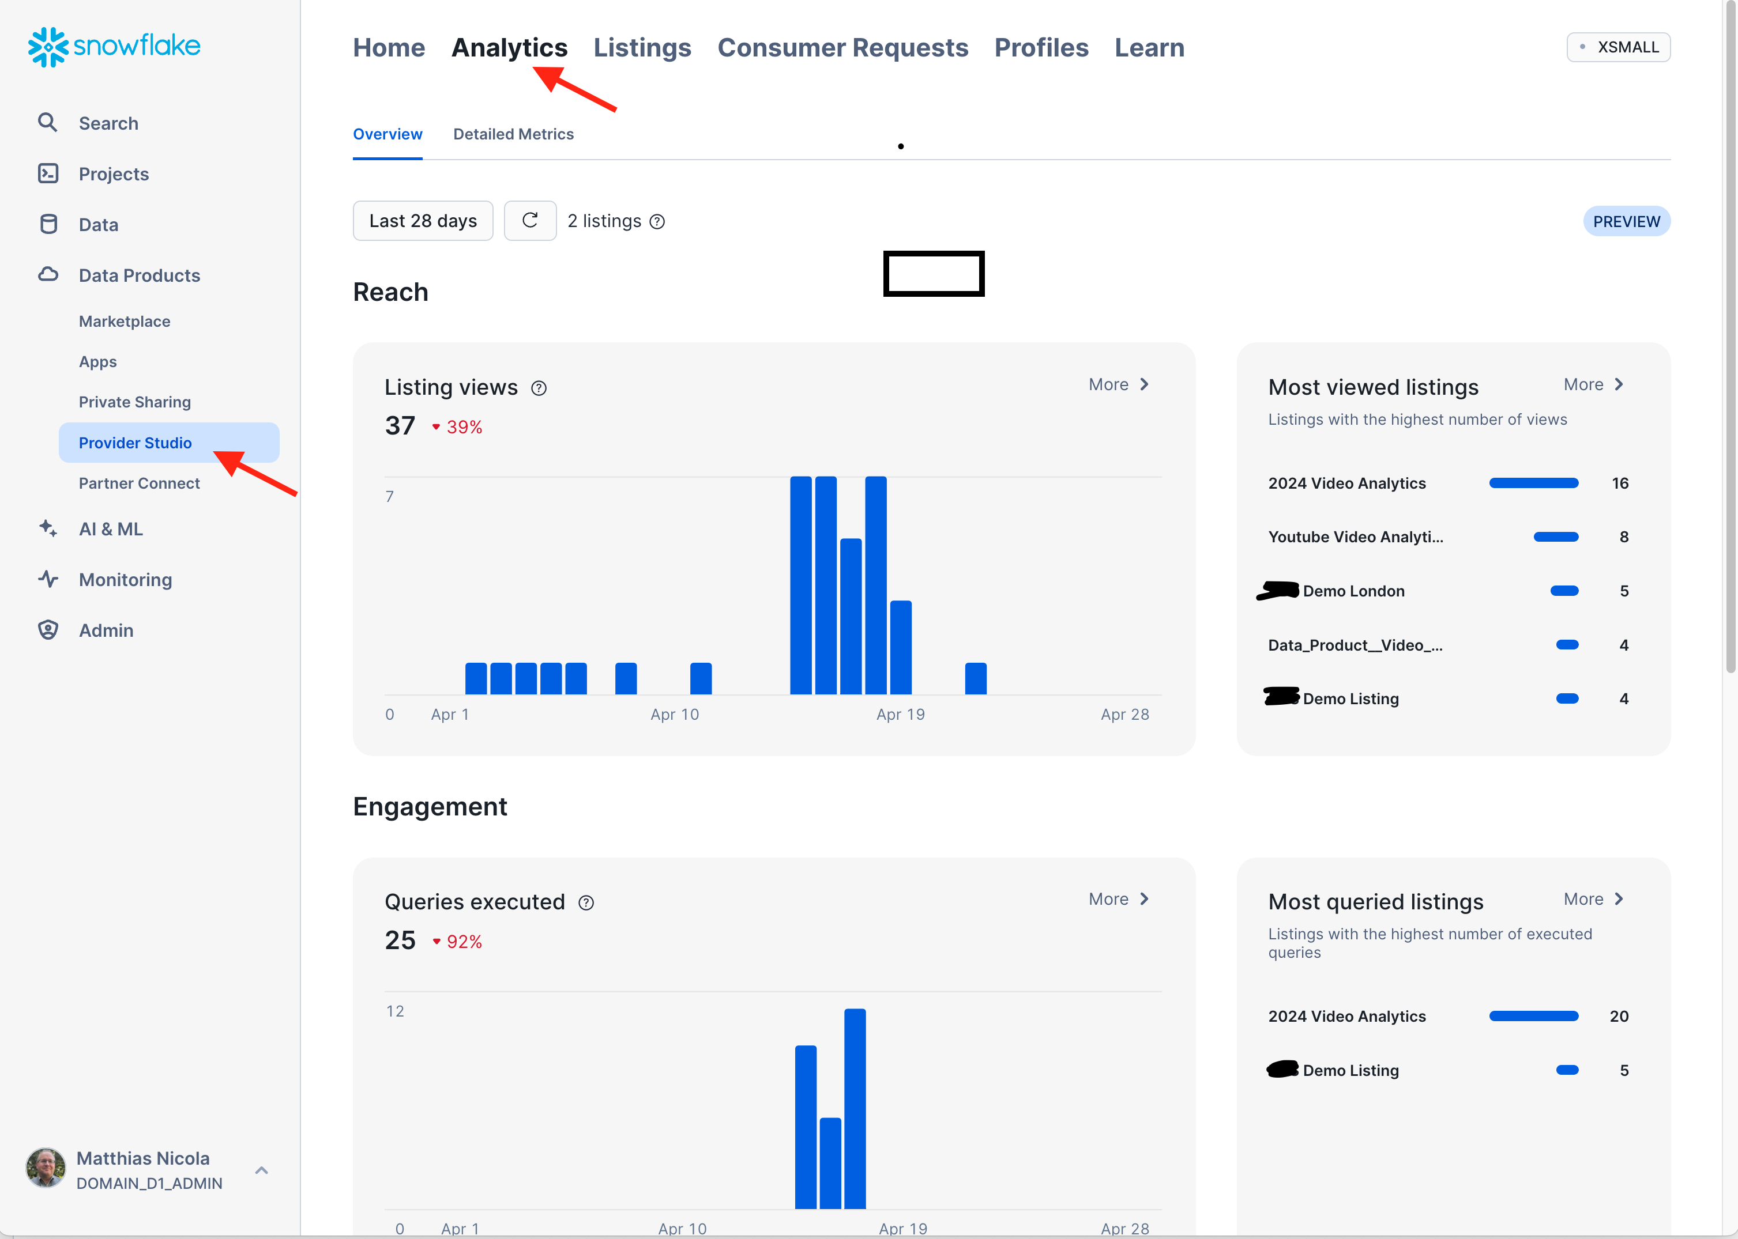Click More on the Queries executed card
The width and height of the screenshot is (1738, 1239).
(1118, 899)
